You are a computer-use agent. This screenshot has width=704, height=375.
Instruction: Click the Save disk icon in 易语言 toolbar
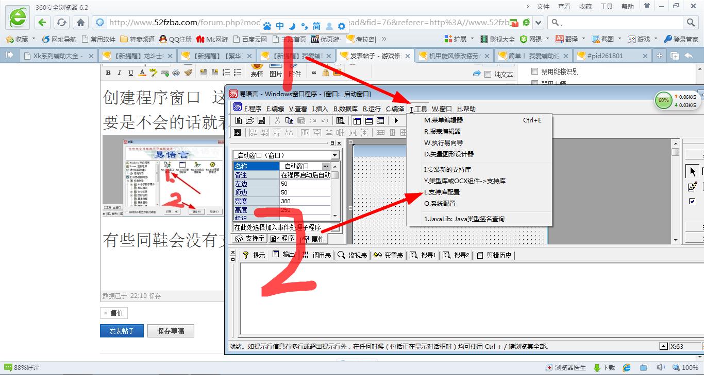261,121
